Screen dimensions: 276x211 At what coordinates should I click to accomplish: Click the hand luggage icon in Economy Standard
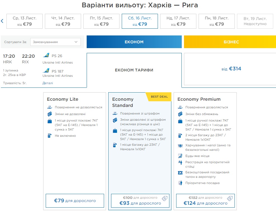tap(115, 131)
